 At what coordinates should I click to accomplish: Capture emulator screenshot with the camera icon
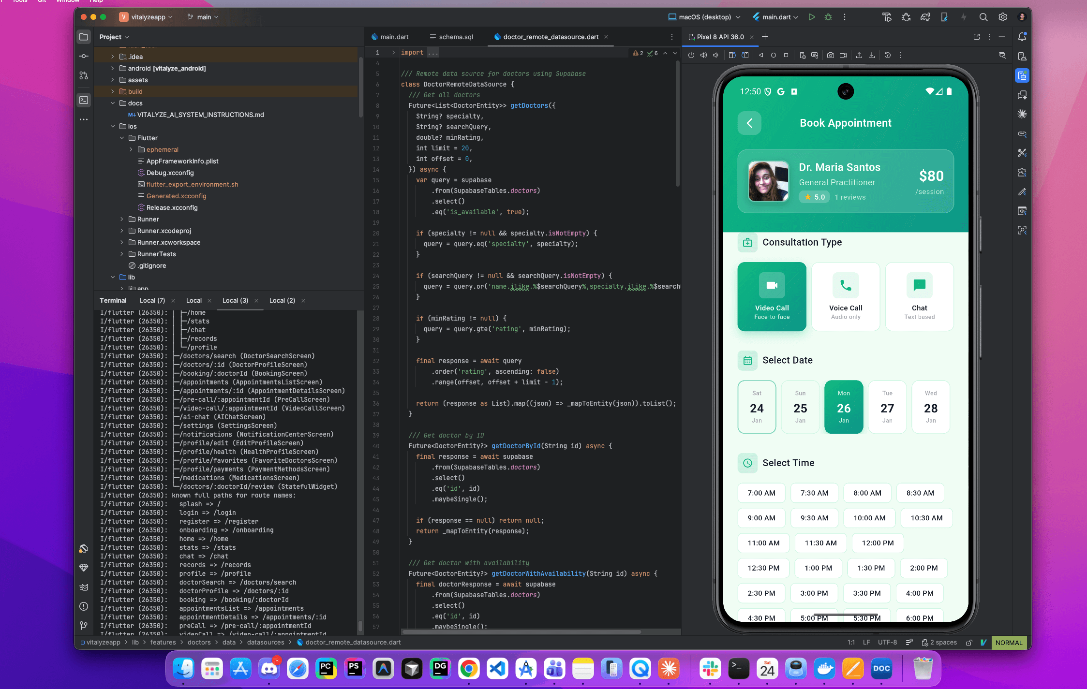(x=831, y=55)
